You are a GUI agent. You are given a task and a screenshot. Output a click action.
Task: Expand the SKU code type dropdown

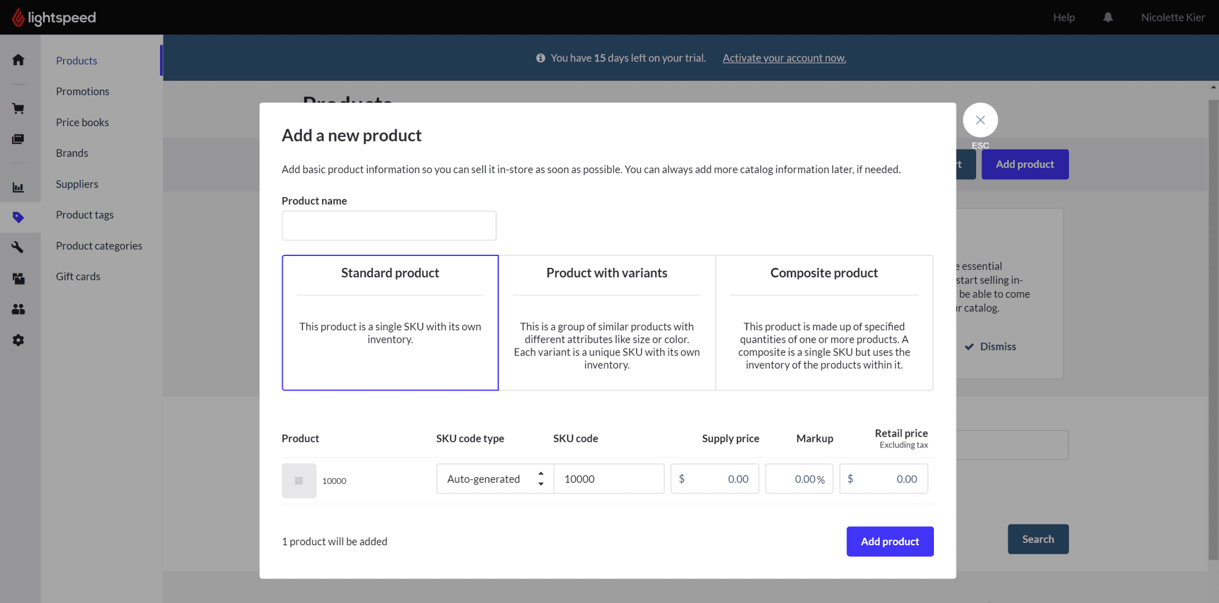click(495, 479)
